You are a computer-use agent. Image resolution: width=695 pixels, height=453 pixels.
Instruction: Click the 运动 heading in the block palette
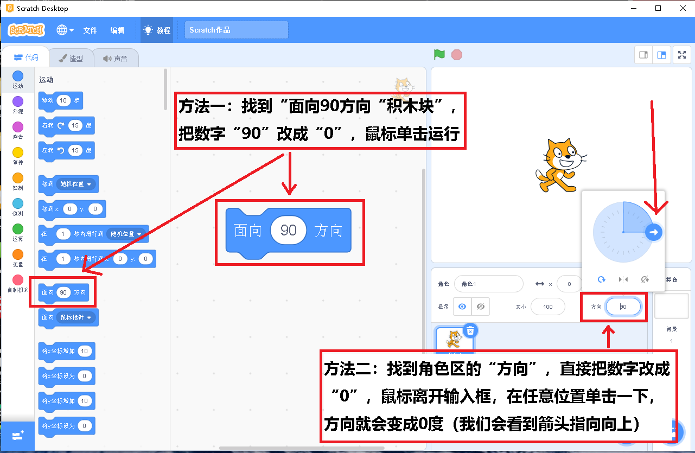pyautogui.click(x=46, y=80)
